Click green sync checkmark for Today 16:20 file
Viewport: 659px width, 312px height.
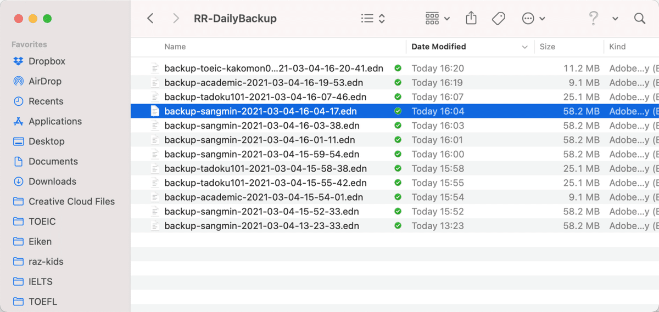398,69
